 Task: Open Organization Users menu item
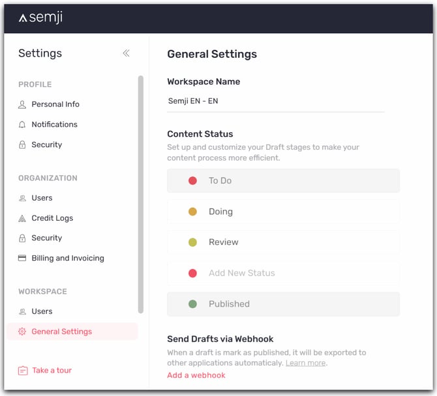point(42,198)
